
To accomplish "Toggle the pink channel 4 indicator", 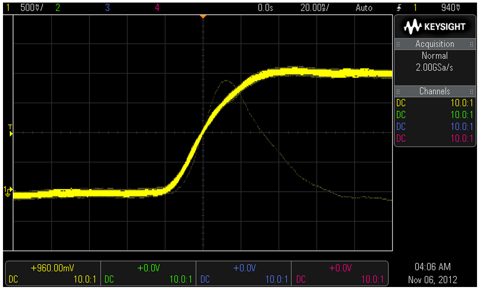I will [x=157, y=8].
